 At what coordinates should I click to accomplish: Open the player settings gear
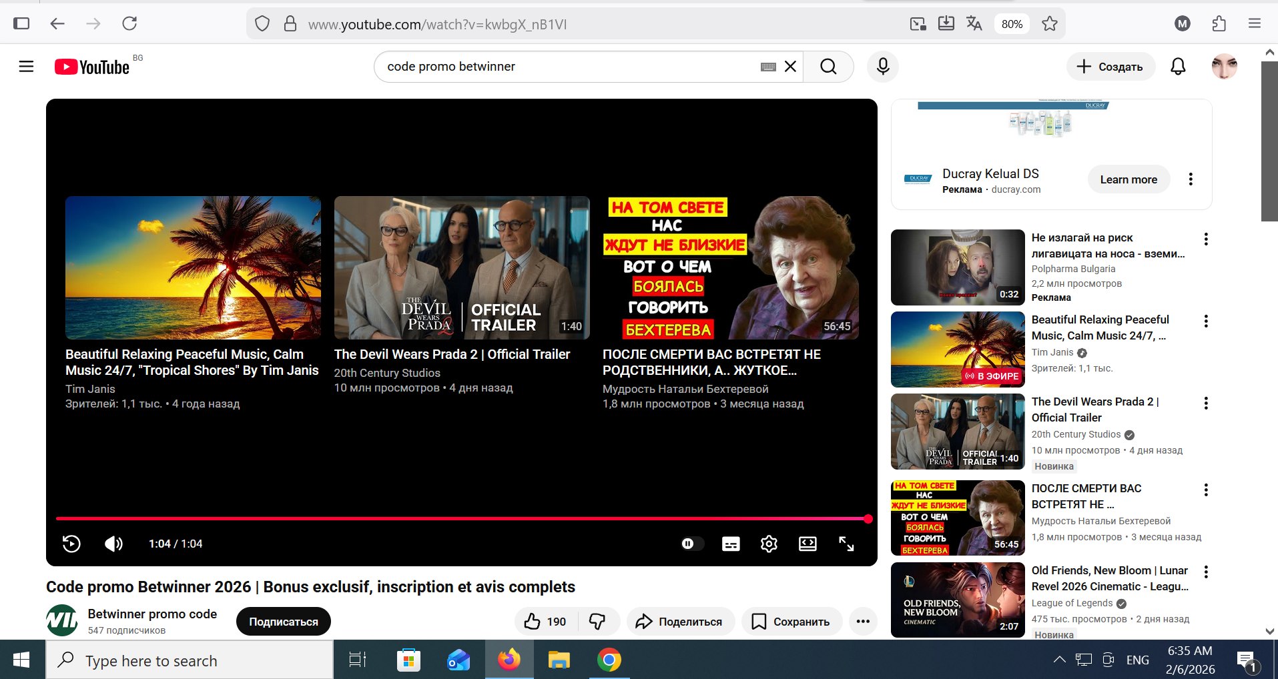click(x=769, y=544)
